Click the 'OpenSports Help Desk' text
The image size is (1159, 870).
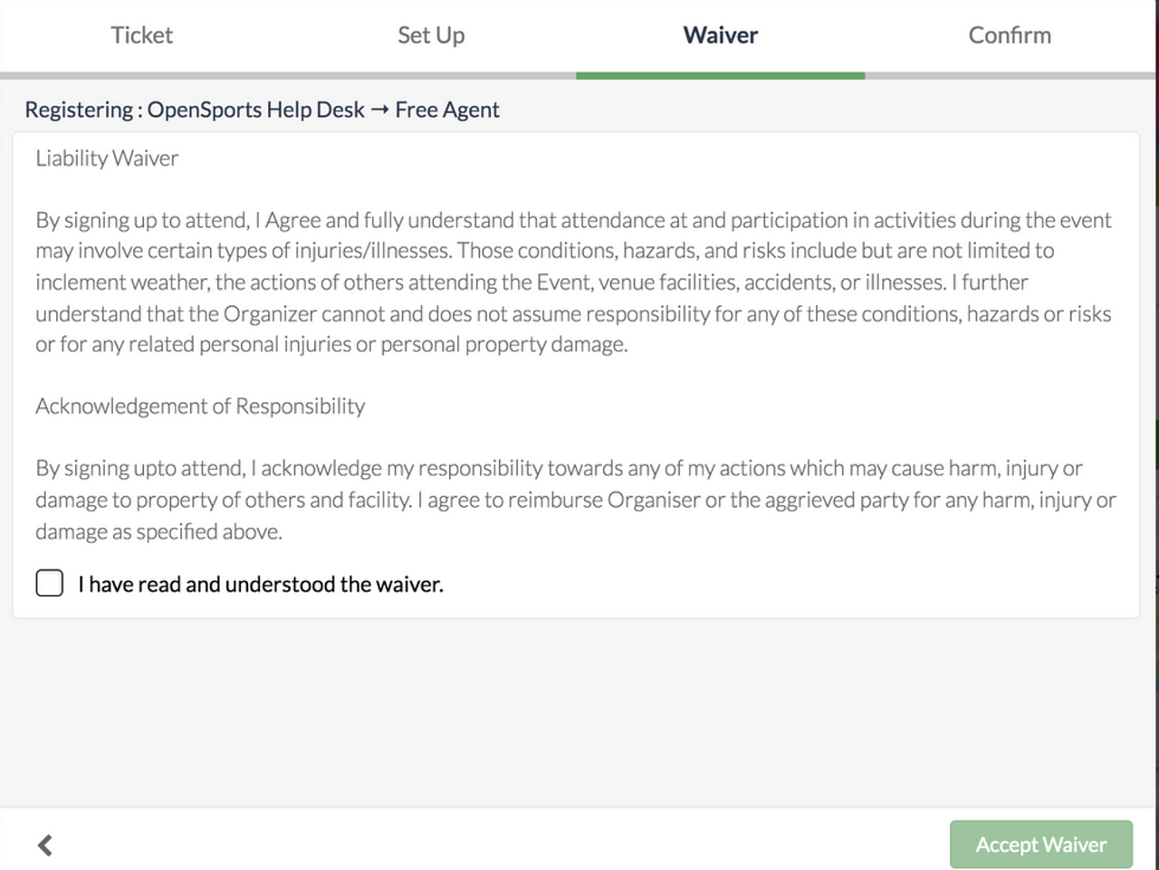pos(255,110)
